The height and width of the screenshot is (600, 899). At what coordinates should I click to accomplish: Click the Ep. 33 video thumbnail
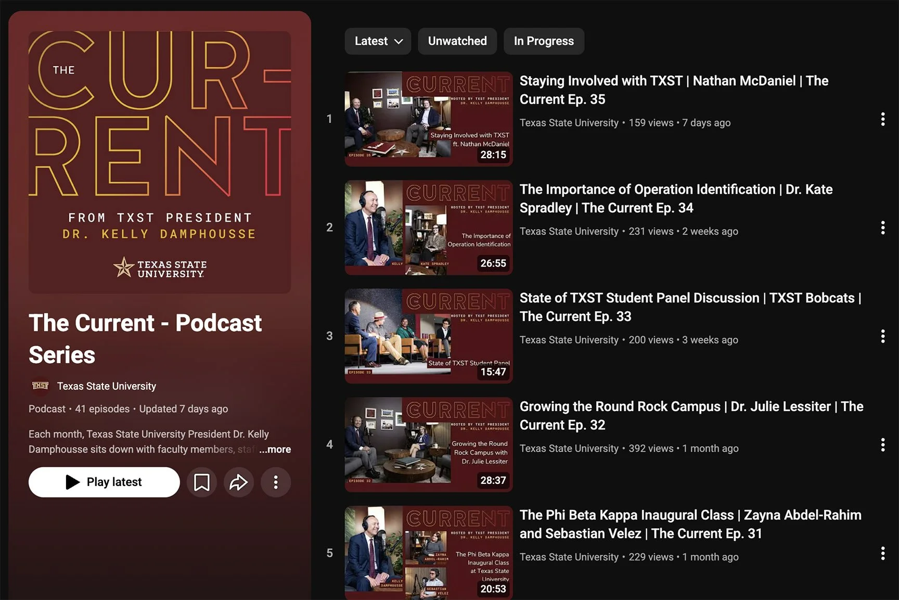point(429,336)
